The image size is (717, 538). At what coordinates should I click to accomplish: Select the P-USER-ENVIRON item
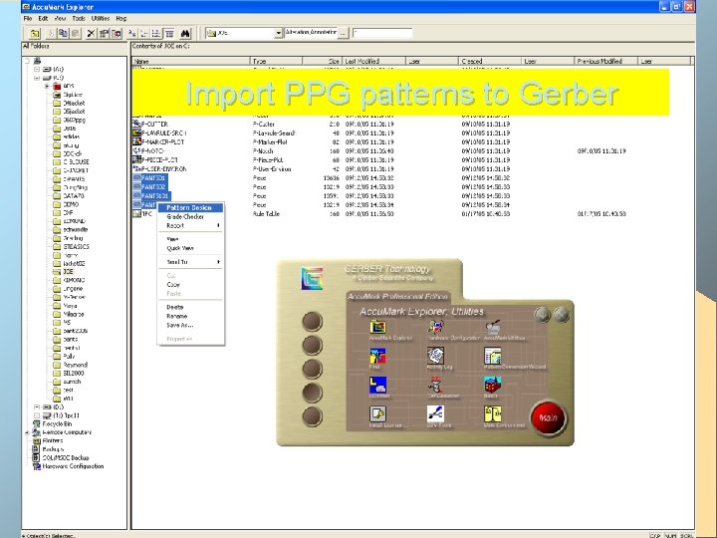(x=159, y=168)
